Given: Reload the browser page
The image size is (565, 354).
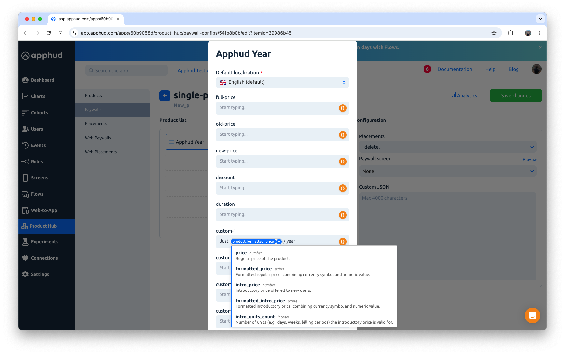Looking at the screenshot, I should point(49,33).
